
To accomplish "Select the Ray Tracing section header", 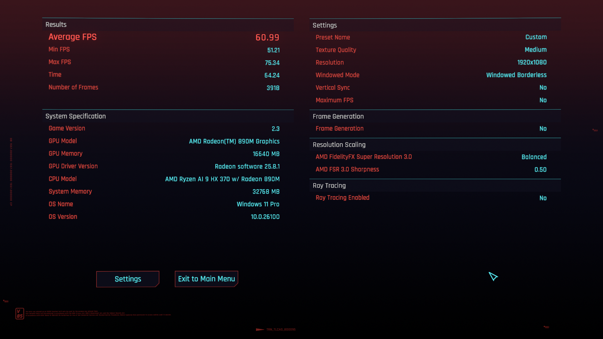I will tap(329, 185).
